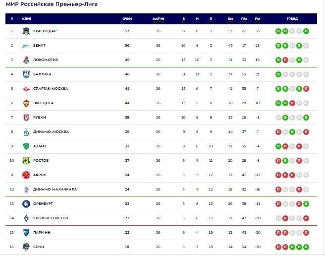Click the Krasnodar club logo

(26, 31)
